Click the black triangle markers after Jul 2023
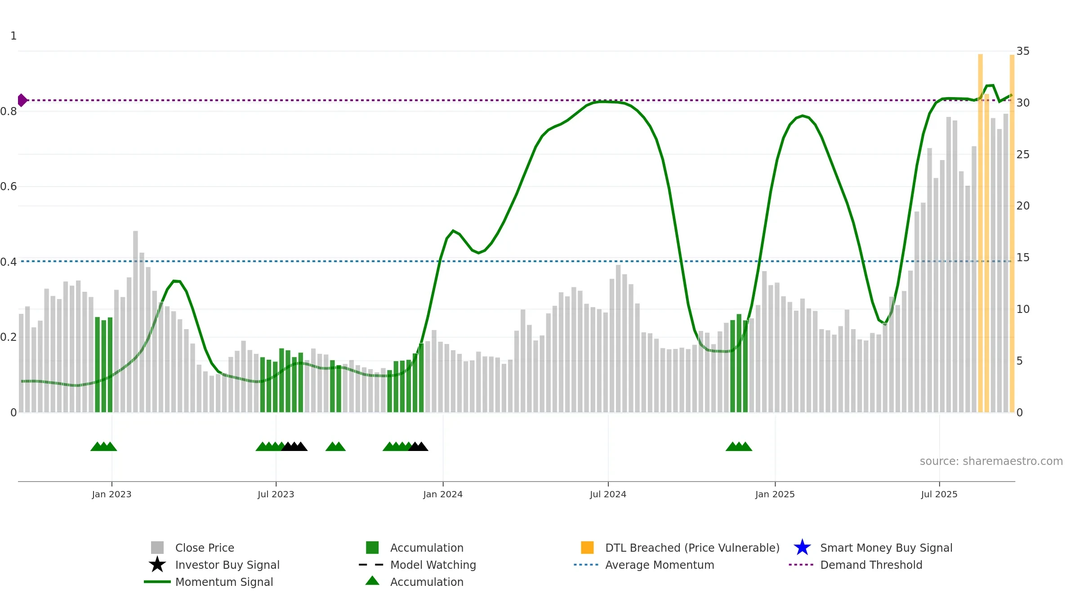 click(294, 446)
